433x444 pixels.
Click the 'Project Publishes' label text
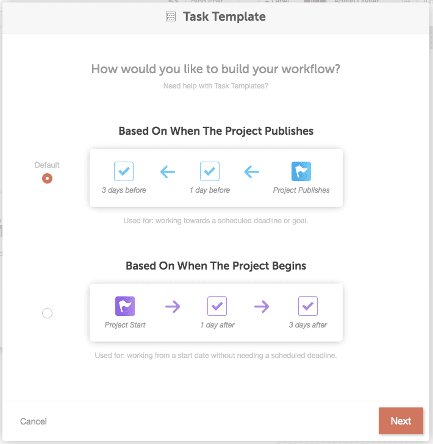301,190
